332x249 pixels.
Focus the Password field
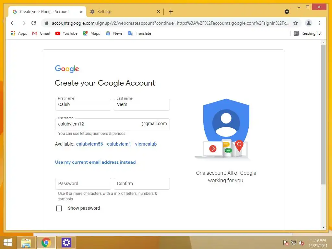tap(83, 184)
